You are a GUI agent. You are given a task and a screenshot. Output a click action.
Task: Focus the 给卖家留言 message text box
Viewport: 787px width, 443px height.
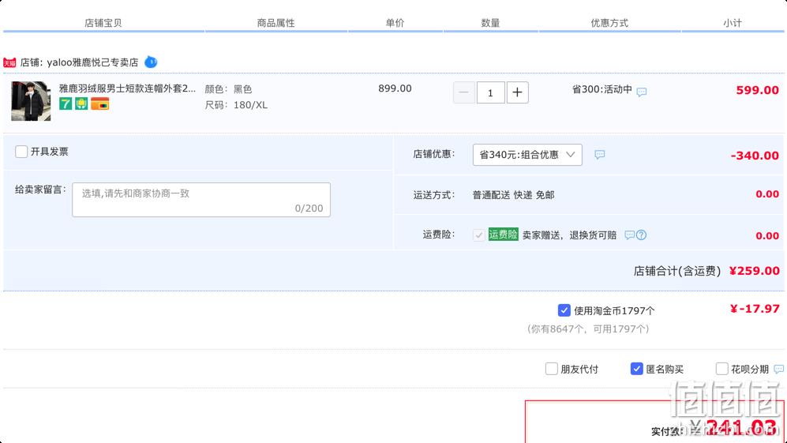click(201, 200)
